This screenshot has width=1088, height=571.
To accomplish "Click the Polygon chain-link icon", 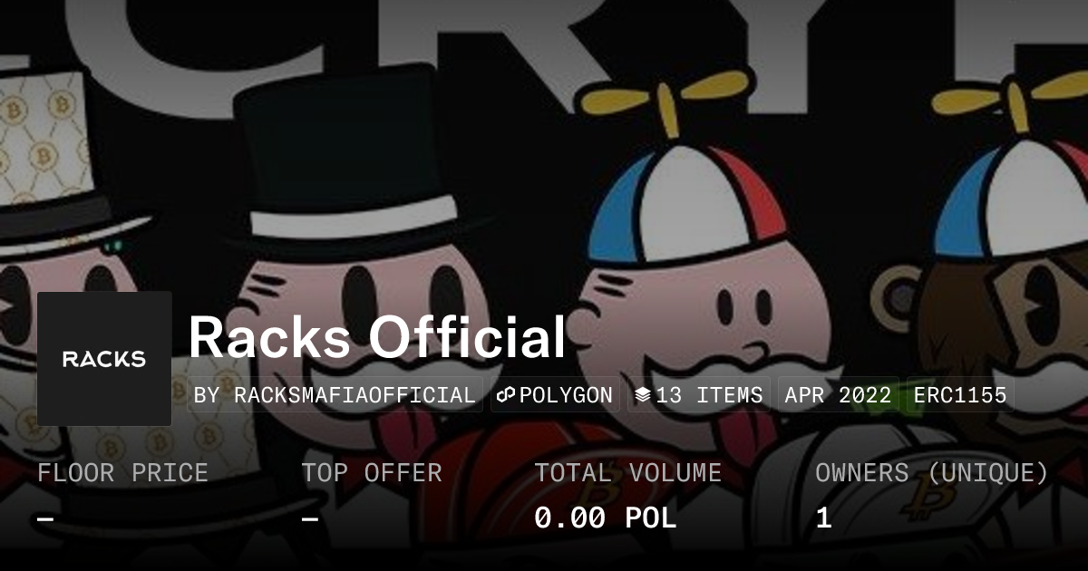I will (506, 395).
